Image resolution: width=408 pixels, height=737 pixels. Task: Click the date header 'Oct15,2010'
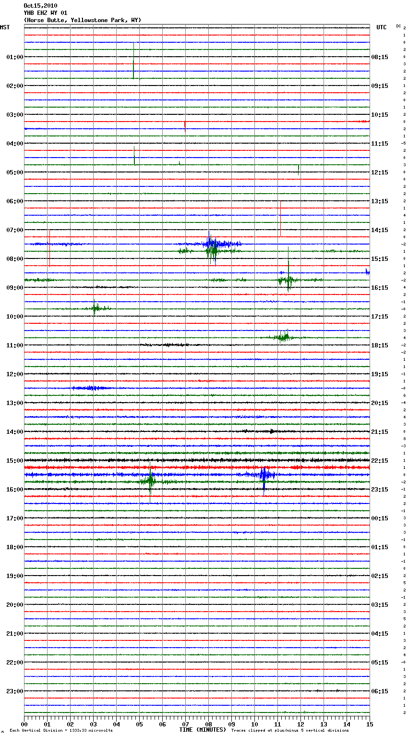point(40,6)
